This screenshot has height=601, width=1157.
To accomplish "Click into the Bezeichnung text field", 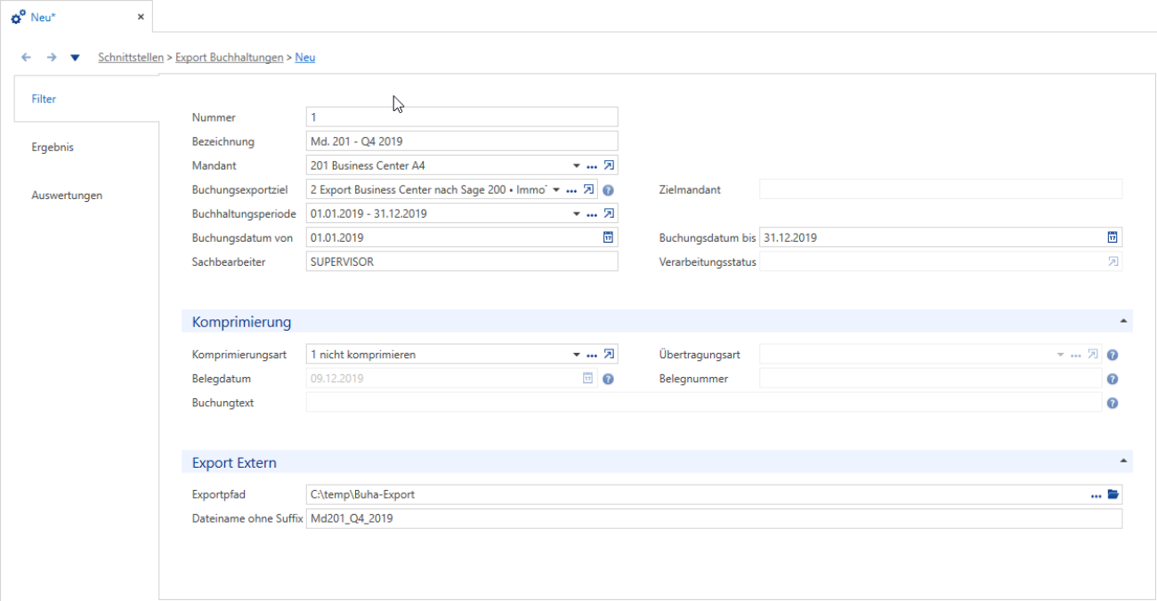I will pos(461,140).
